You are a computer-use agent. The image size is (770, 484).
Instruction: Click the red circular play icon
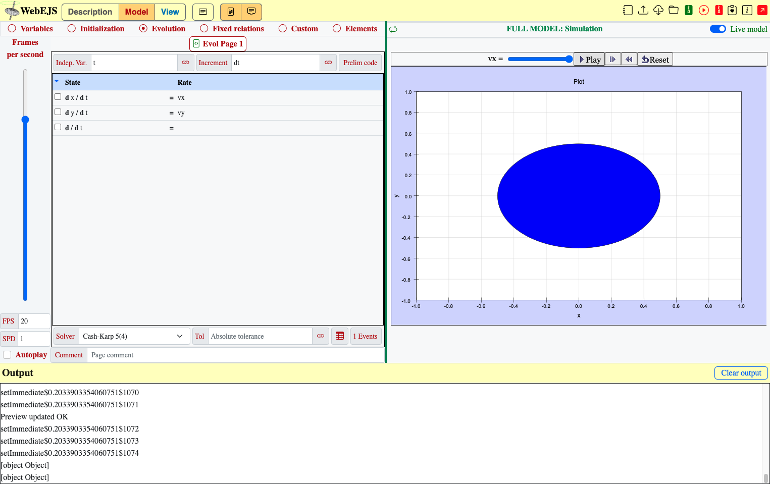click(704, 10)
